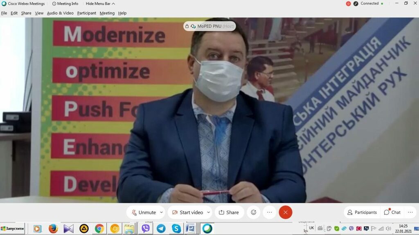Open panel options ellipsis next to Chat

410,212
